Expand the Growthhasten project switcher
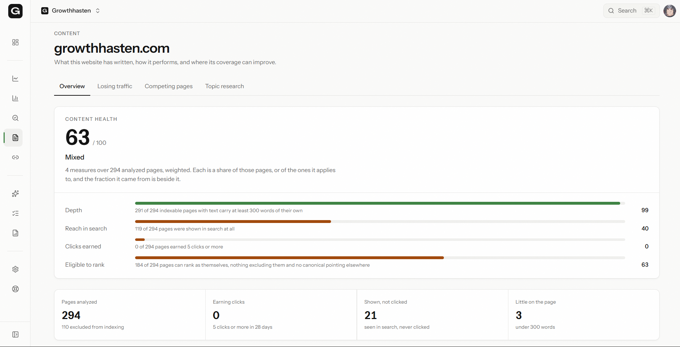680x347 pixels. (x=71, y=11)
